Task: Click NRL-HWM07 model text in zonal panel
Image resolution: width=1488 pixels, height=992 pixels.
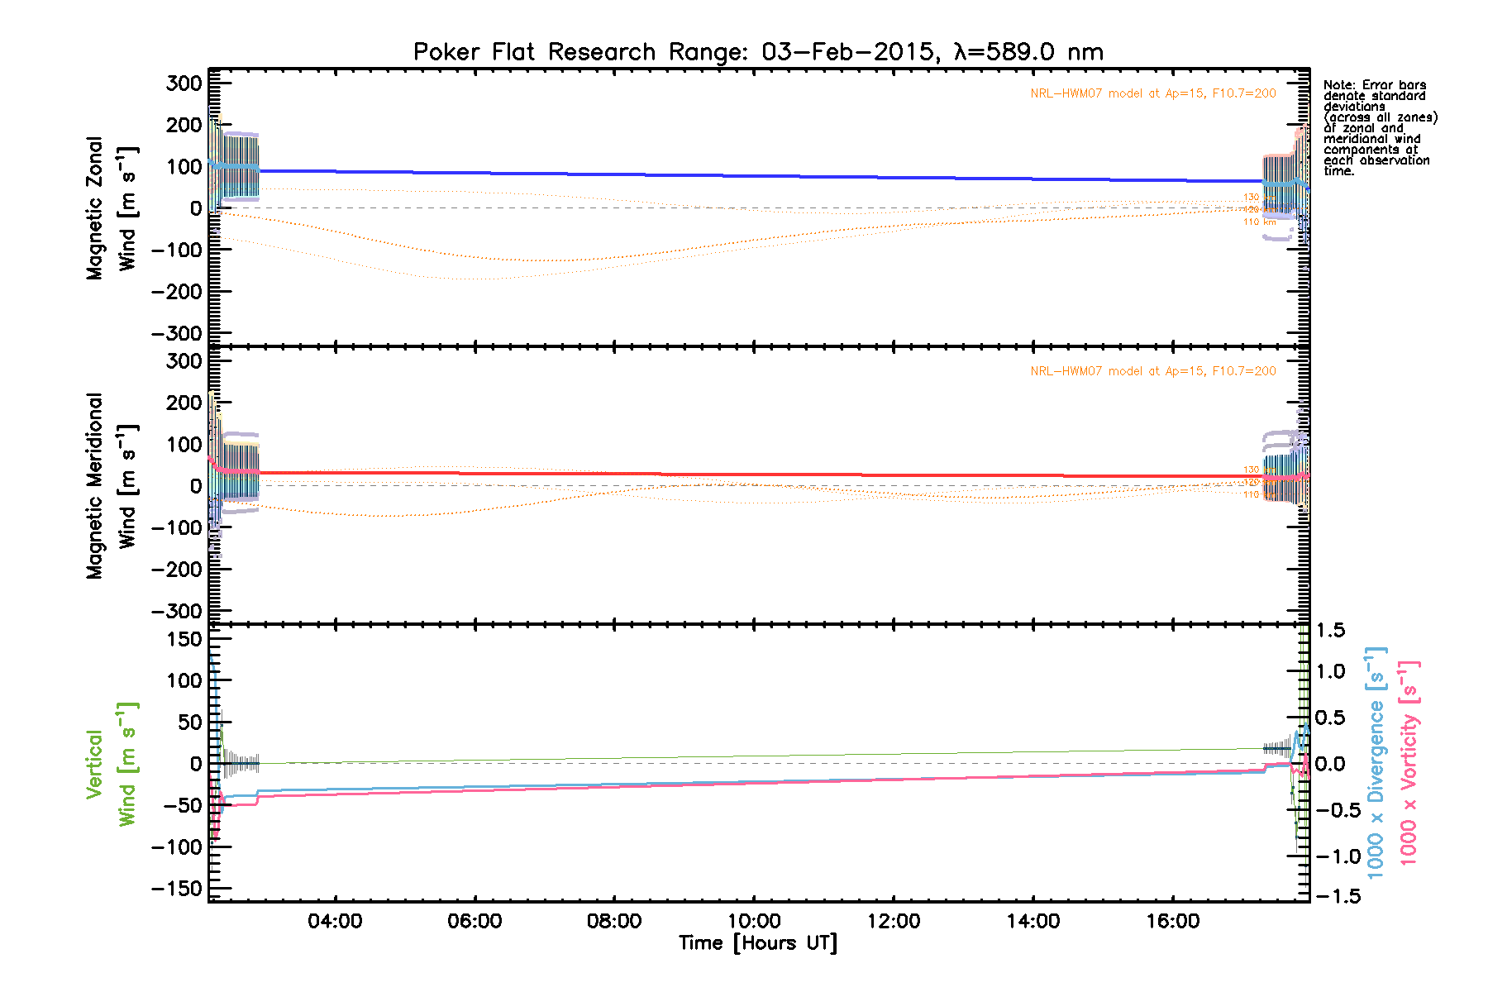Action: click(x=1152, y=93)
